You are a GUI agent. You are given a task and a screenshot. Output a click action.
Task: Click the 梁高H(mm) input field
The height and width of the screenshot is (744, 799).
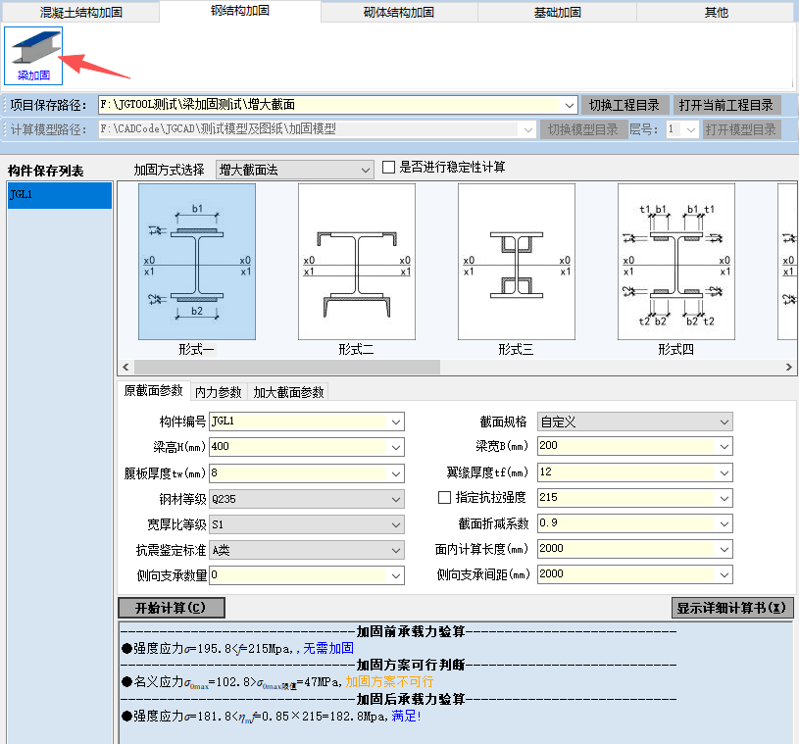pyautogui.click(x=306, y=447)
